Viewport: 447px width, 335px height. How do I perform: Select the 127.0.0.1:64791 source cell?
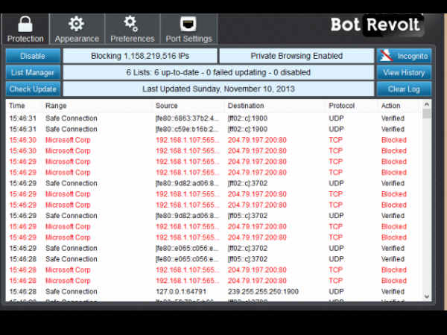(x=181, y=291)
